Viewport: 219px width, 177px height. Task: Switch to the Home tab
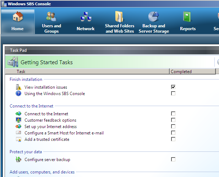click(x=18, y=22)
